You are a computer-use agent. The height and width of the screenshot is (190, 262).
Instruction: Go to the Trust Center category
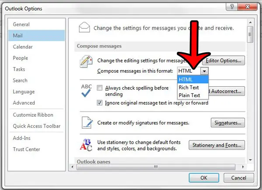coord(27,149)
